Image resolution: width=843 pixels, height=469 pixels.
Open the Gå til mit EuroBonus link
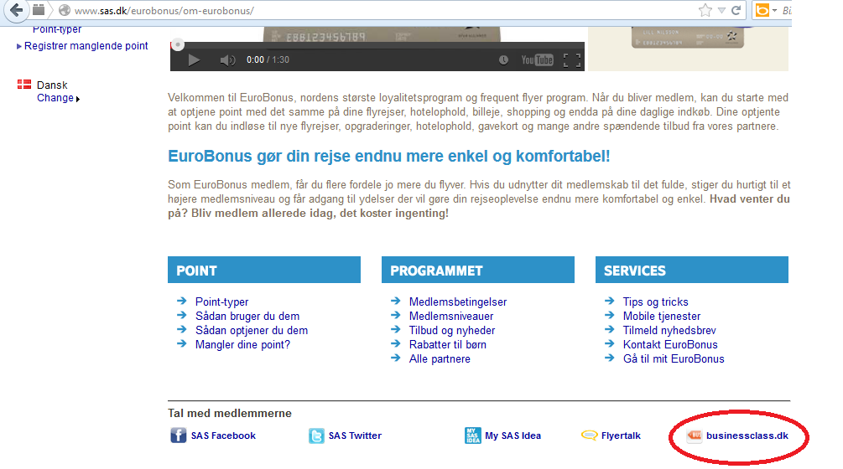pyautogui.click(x=674, y=359)
